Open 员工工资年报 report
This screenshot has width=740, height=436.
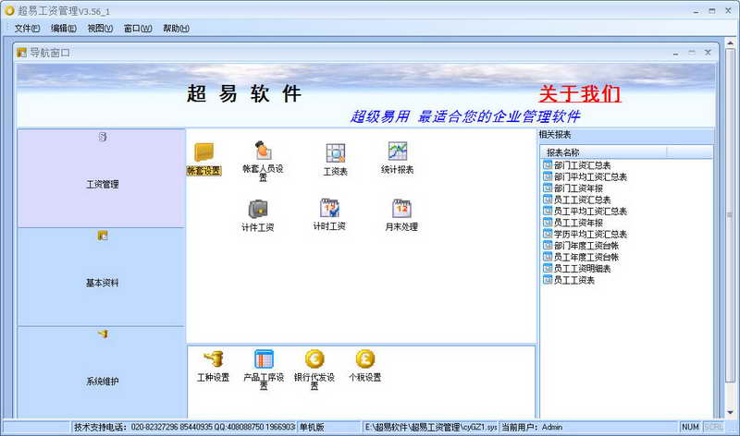573,223
